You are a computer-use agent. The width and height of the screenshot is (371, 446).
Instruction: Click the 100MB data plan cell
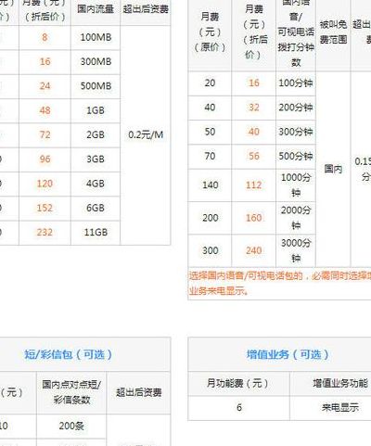(x=96, y=37)
